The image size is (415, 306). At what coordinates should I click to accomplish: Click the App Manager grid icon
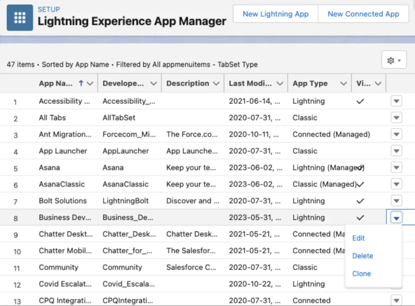coord(20,18)
